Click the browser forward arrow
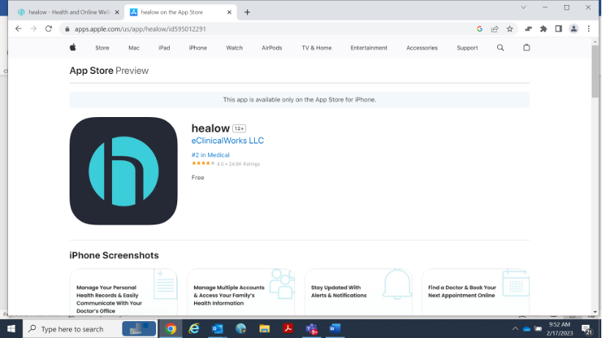The image size is (602, 338). (34, 29)
